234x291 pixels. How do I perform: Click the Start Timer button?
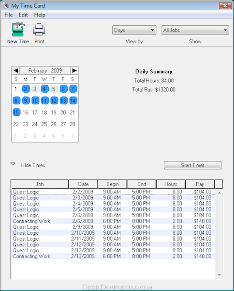[192, 165]
